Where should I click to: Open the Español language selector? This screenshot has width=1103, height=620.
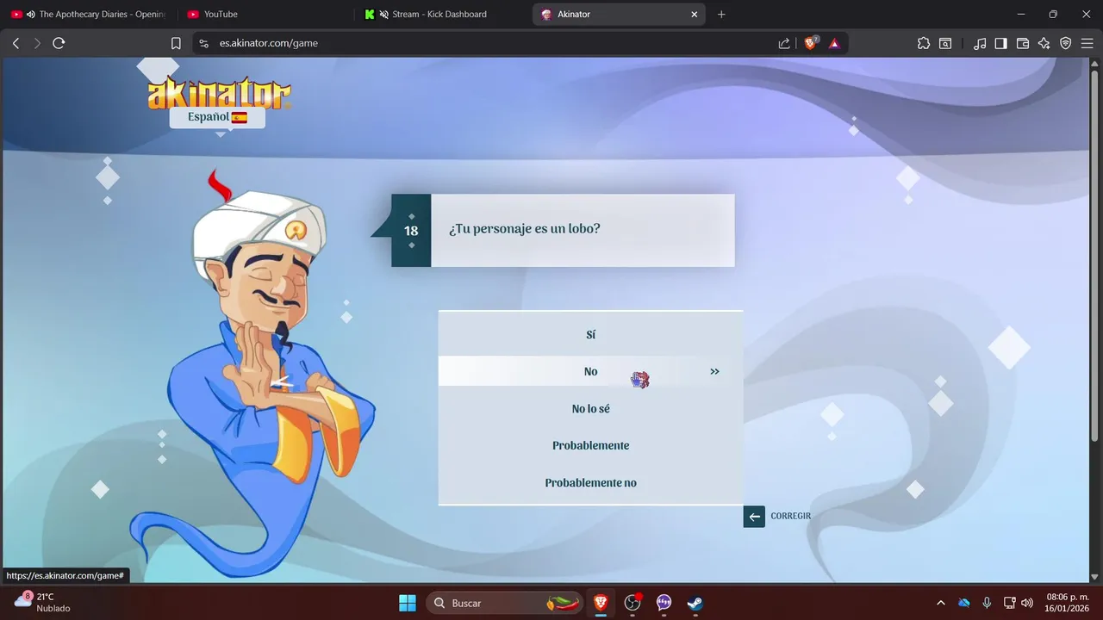pyautogui.click(x=217, y=117)
